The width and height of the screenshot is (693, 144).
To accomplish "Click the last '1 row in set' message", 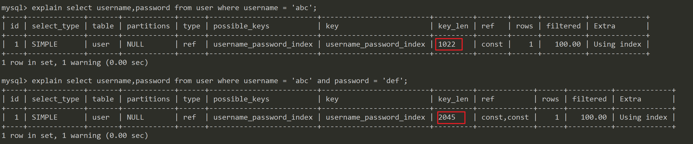I will [75, 135].
